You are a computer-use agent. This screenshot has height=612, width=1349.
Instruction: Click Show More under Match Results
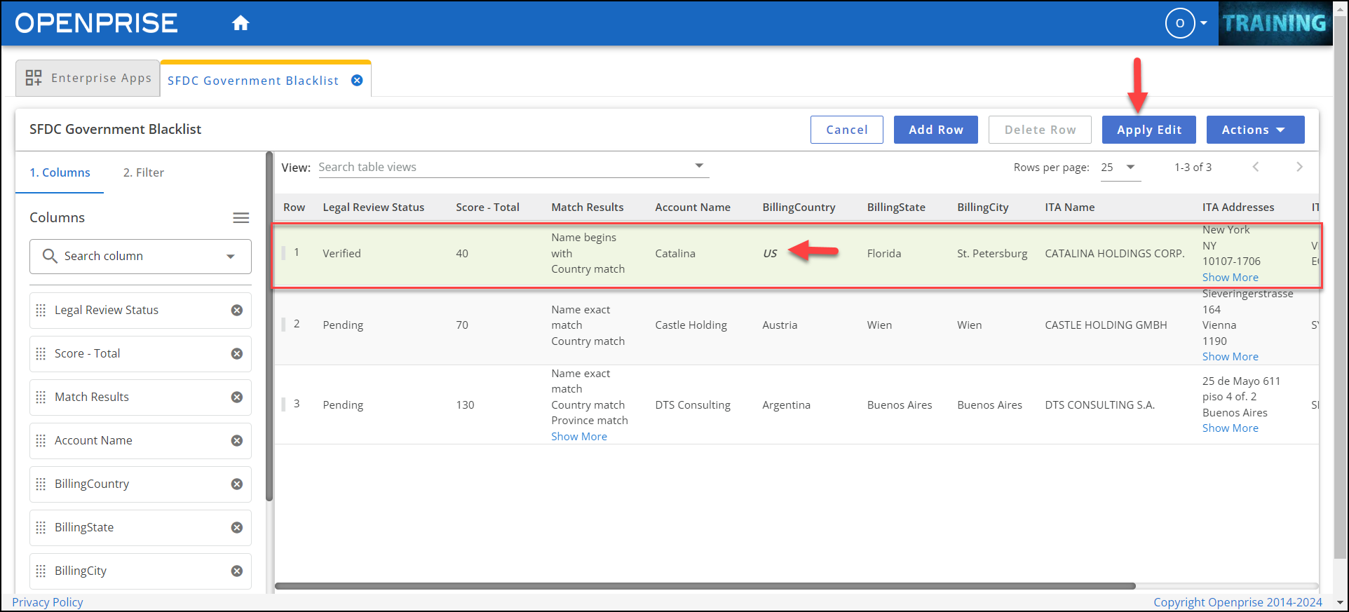tap(578, 436)
